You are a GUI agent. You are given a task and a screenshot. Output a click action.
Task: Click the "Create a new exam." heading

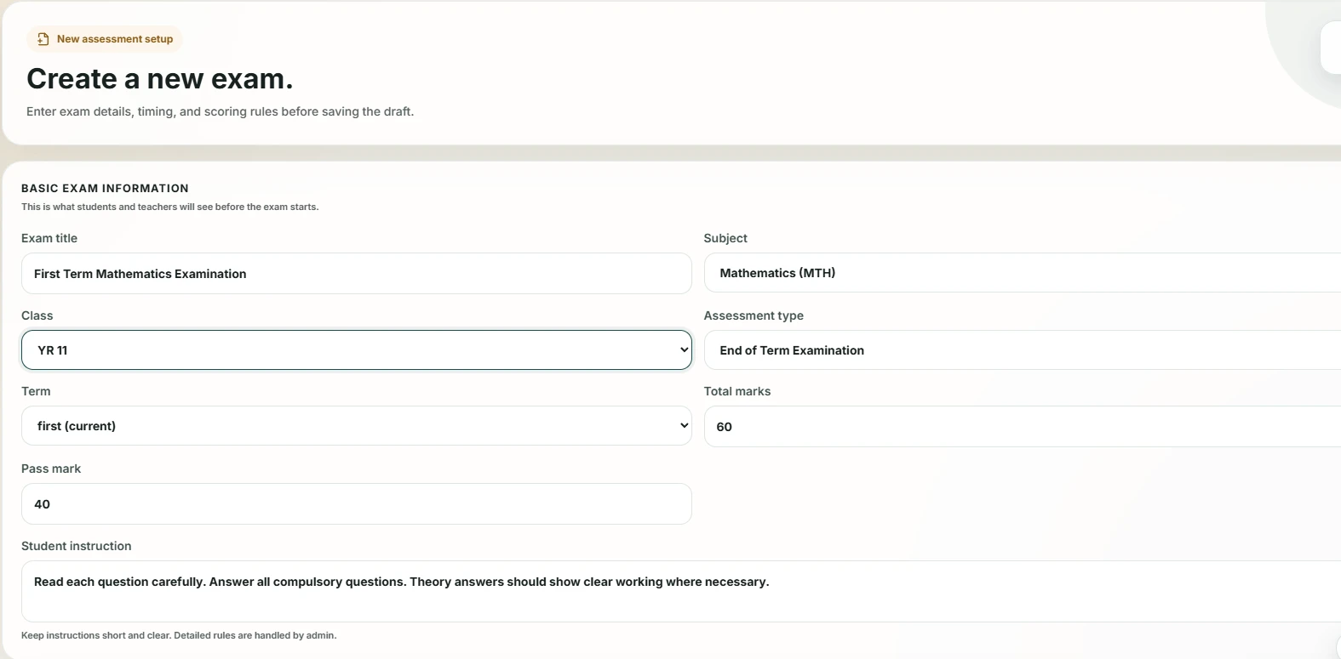160,79
